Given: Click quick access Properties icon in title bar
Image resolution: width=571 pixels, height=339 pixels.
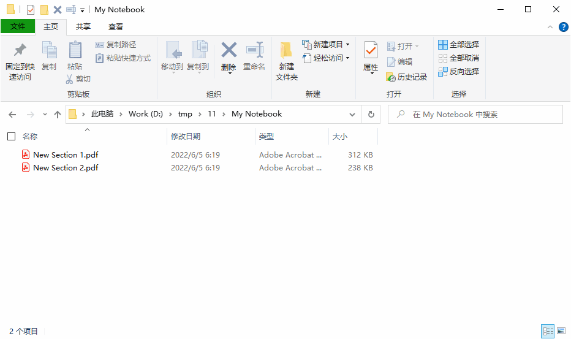Looking at the screenshot, I should (x=31, y=9).
